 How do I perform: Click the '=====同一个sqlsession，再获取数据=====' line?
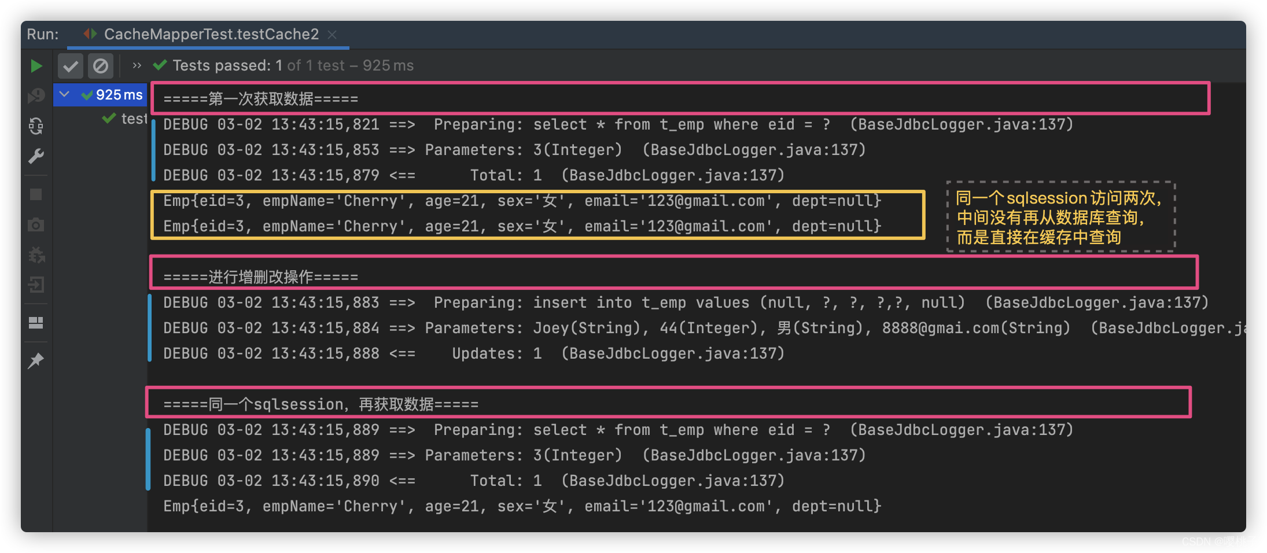[321, 404]
